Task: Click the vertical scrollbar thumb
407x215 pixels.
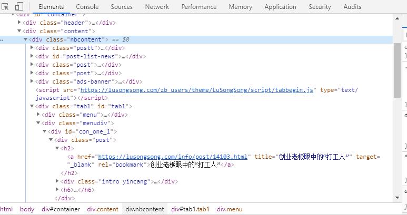Action: (x=397, y=70)
